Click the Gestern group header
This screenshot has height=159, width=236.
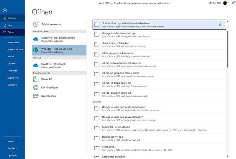pos(97,102)
